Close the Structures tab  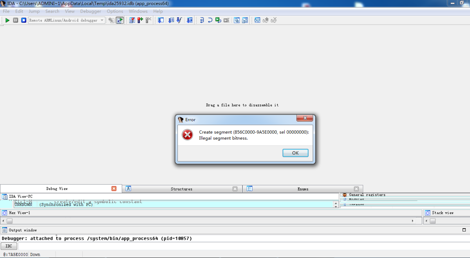point(235,189)
